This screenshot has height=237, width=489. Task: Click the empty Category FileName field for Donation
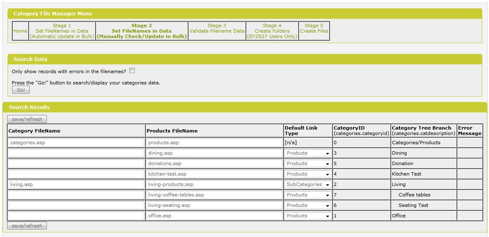point(76,163)
